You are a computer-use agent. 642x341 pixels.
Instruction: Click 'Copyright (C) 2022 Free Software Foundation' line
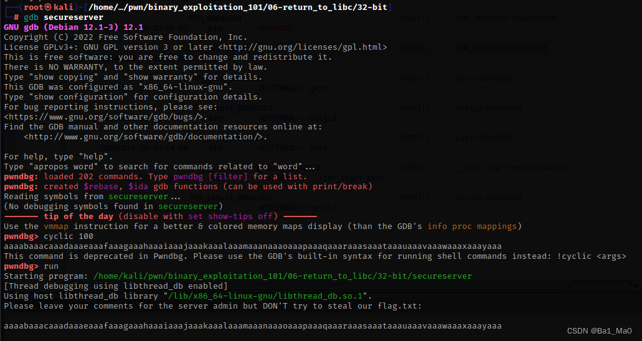click(x=126, y=37)
